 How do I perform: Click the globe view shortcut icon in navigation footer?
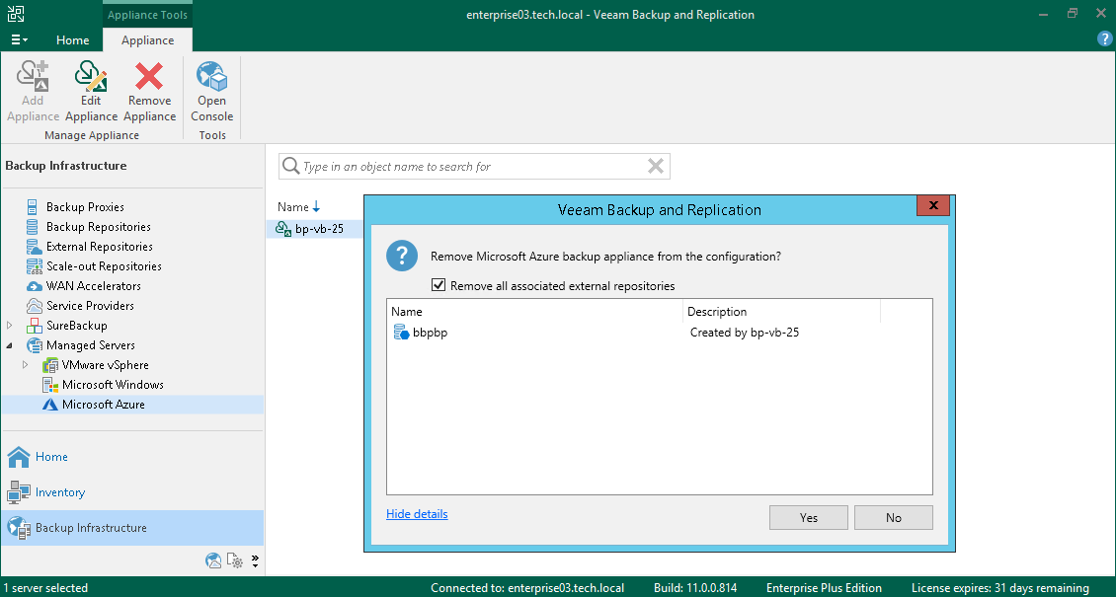(x=212, y=560)
